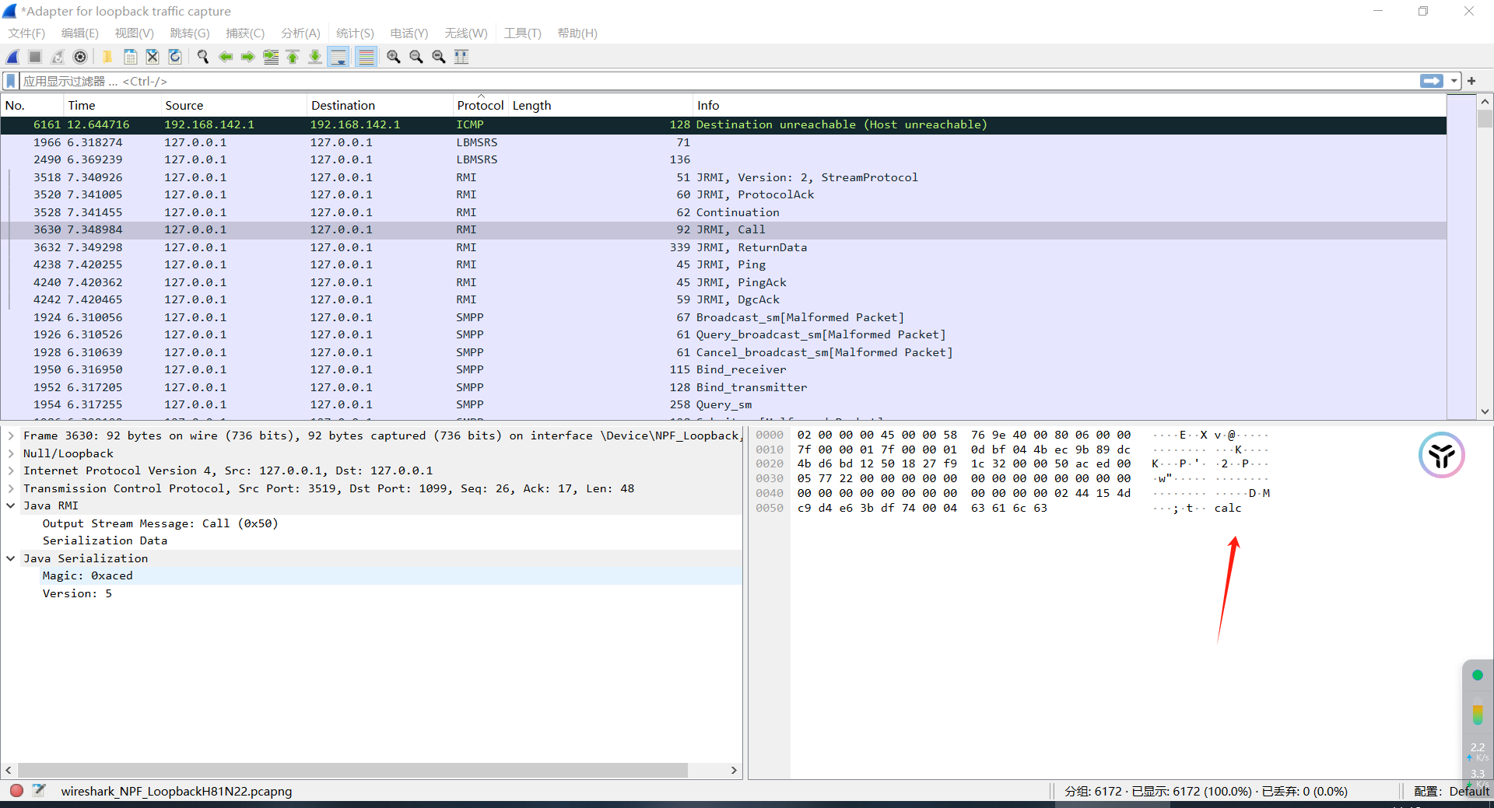Click the Protocol column header
The image size is (1494, 808).
480,106
